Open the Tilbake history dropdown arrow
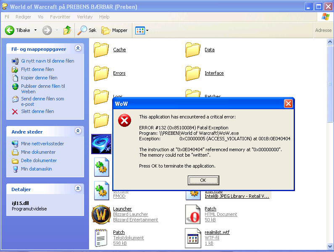 click(x=36, y=30)
